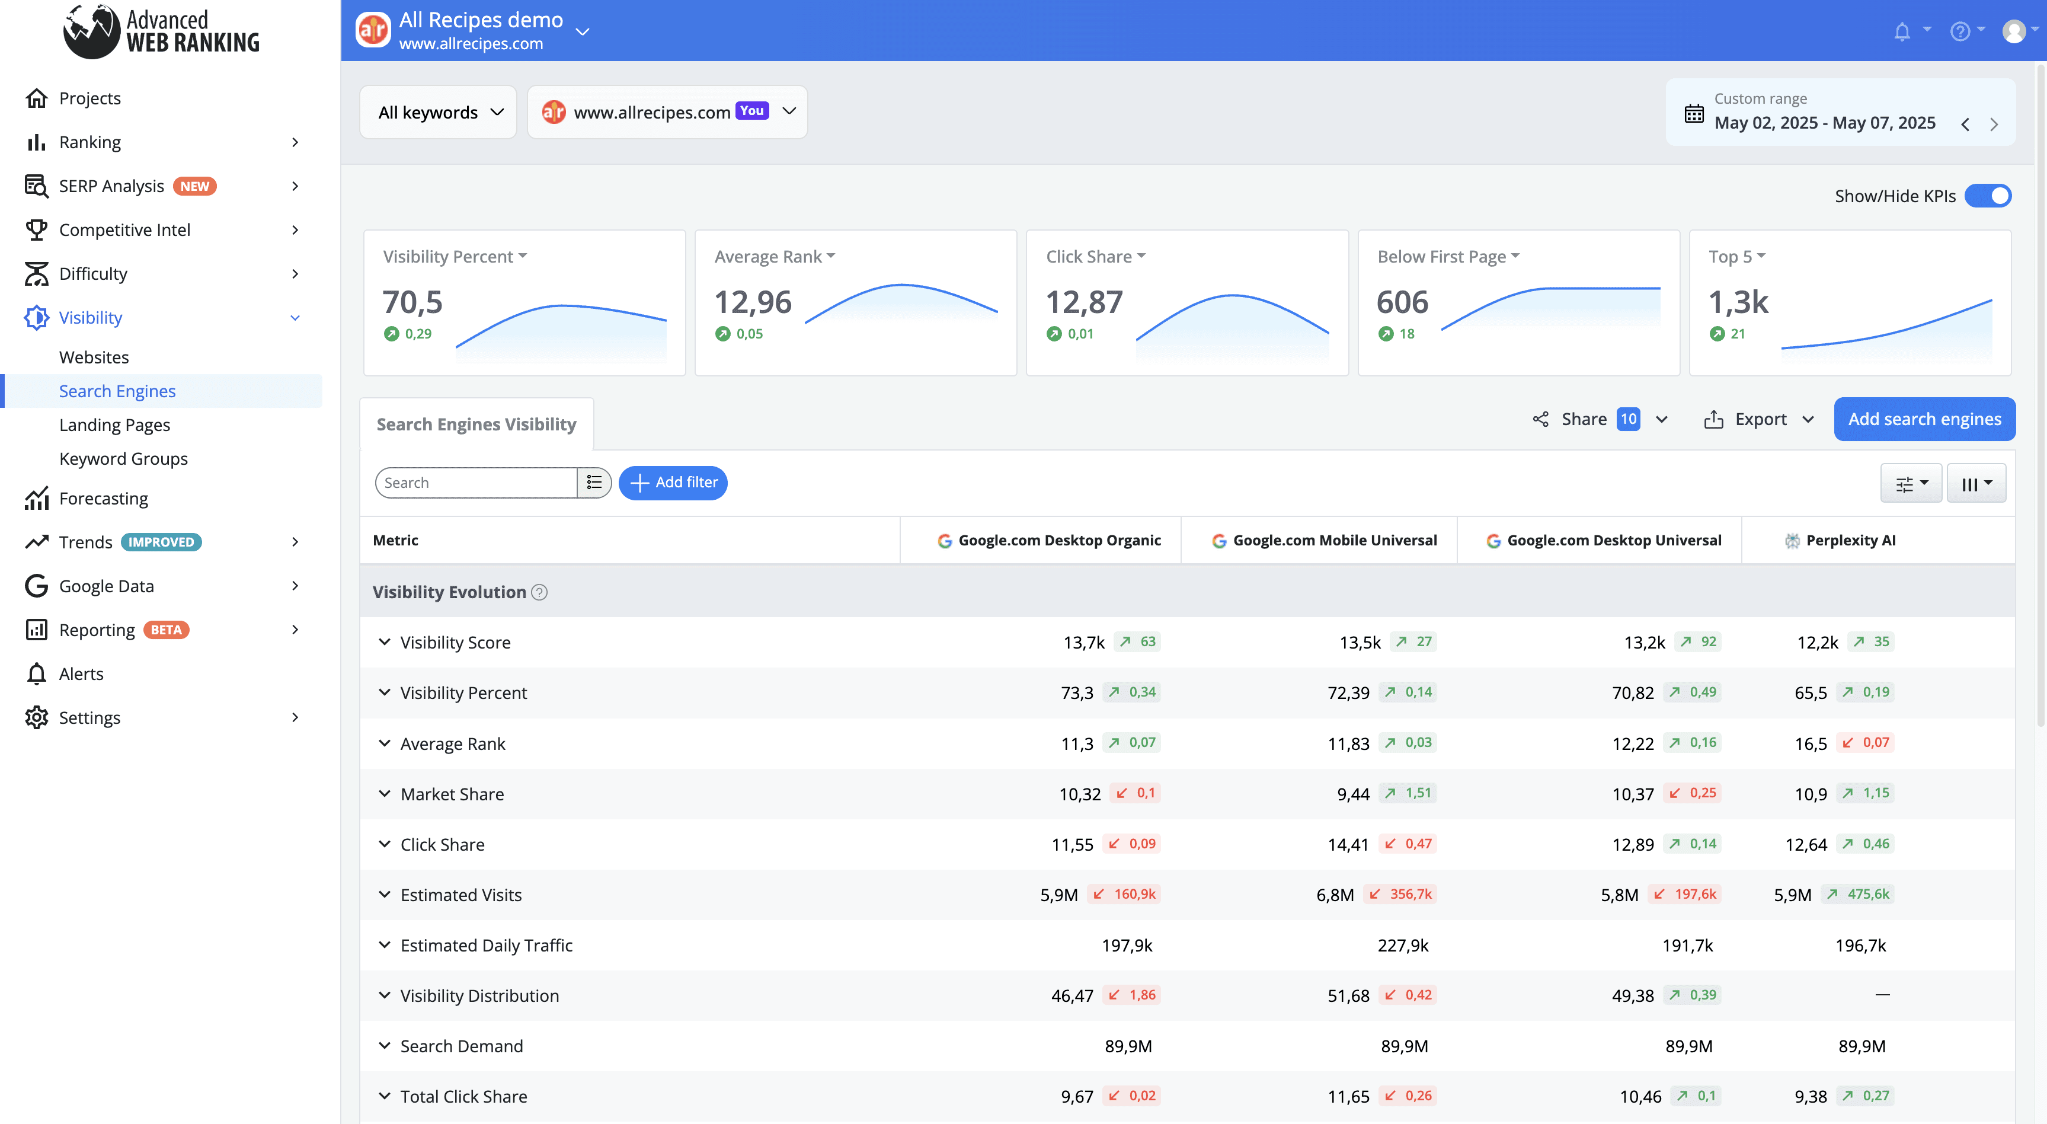
Task: Click the SERP Analysis magnifier icon
Action: tap(36, 186)
